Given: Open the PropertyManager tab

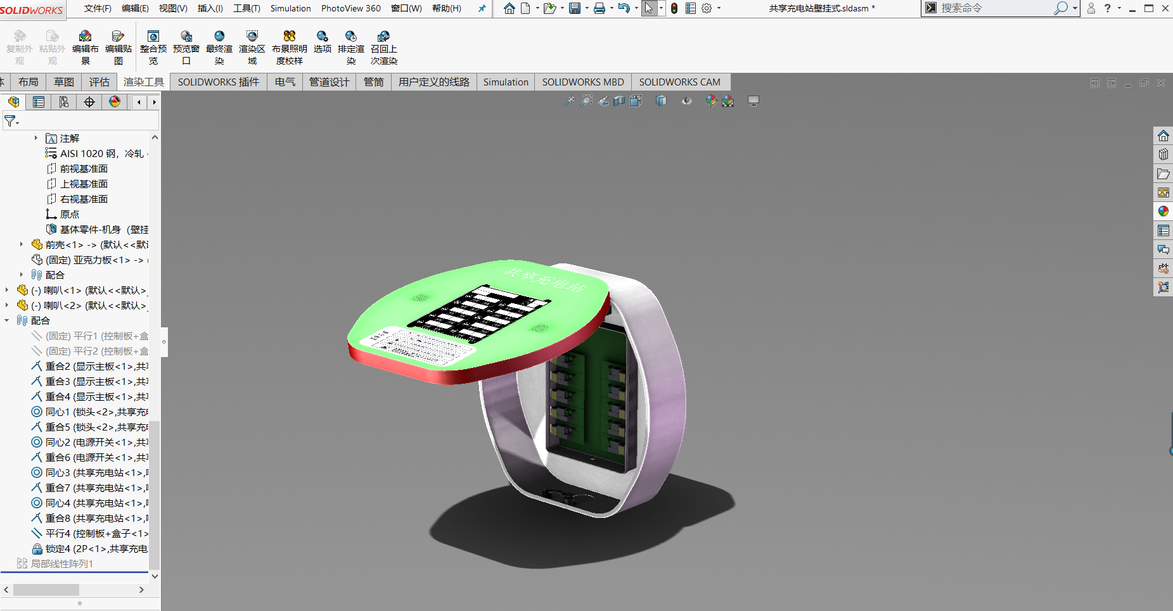Looking at the screenshot, I should pos(39,102).
